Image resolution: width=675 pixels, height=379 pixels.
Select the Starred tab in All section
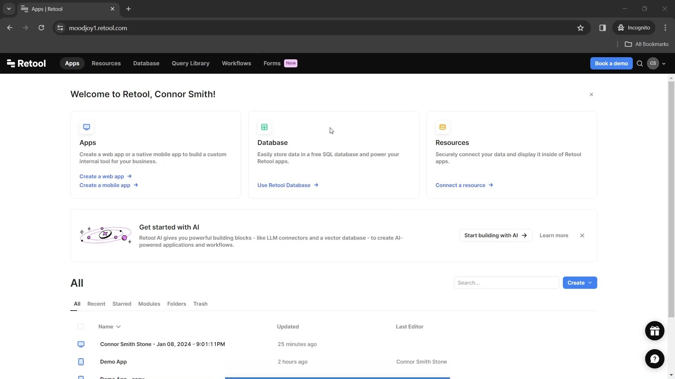pyautogui.click(x=121, y=304)
